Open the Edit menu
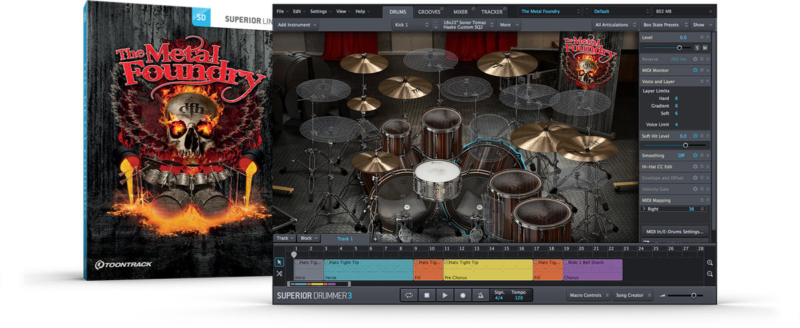800x328 pixels. coord(299,11)
